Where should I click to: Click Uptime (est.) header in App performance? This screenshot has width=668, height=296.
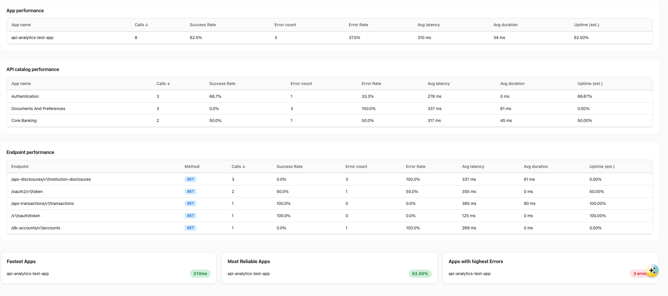click(x=586, y=25)
